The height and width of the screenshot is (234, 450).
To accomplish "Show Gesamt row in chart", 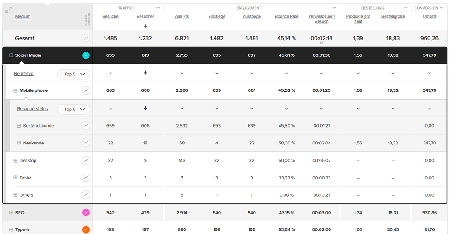I will click(x=86, y=38).
